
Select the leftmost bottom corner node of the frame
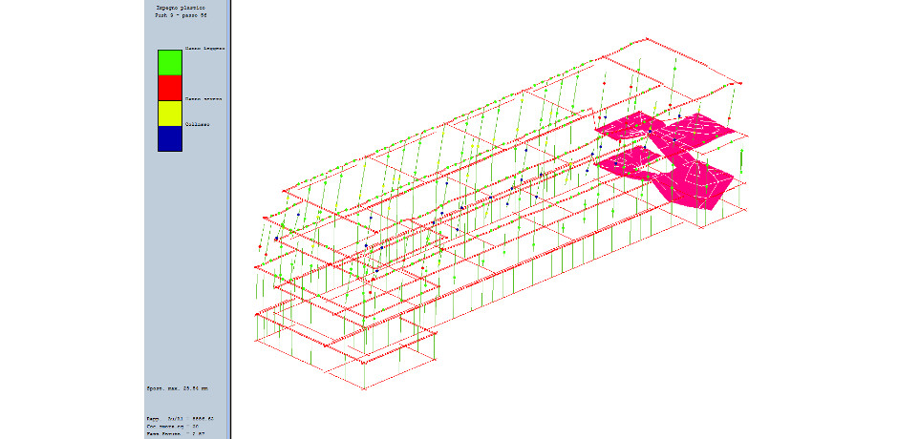257,341
